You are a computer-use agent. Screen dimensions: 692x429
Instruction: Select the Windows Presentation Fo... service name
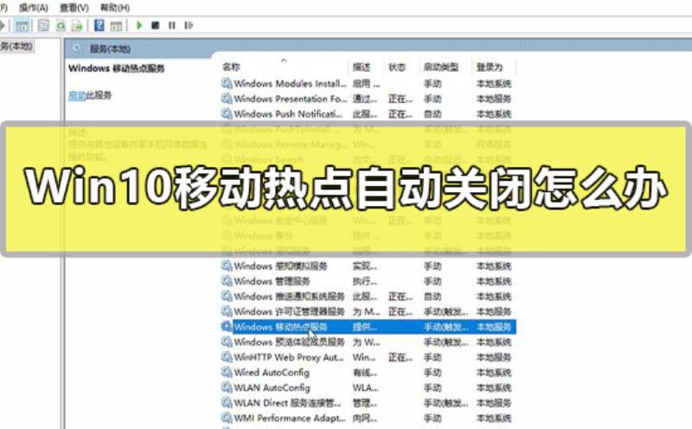[291, 99]
